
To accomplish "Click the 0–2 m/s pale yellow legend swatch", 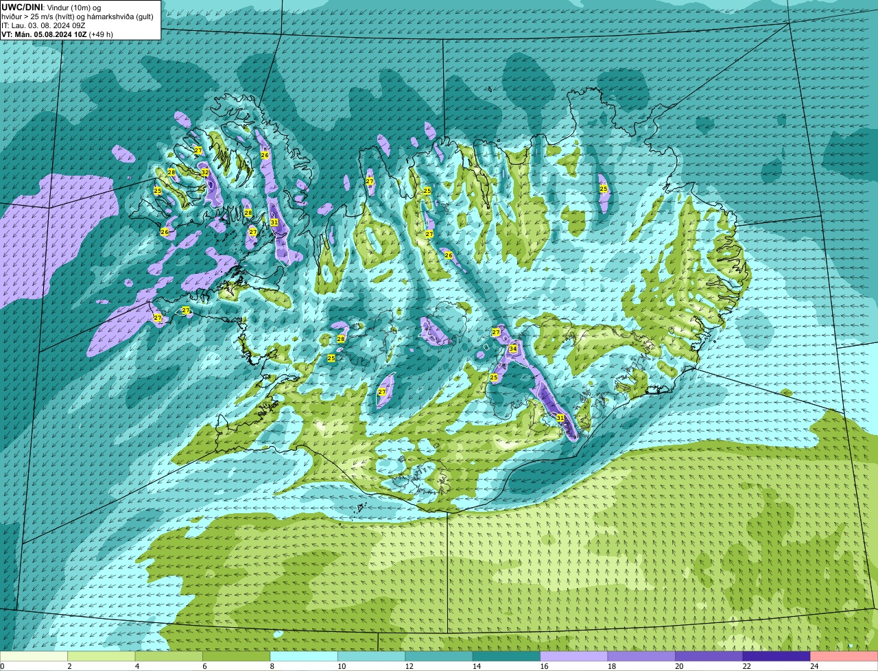I will pyautogui.click(x=34, y=656).
